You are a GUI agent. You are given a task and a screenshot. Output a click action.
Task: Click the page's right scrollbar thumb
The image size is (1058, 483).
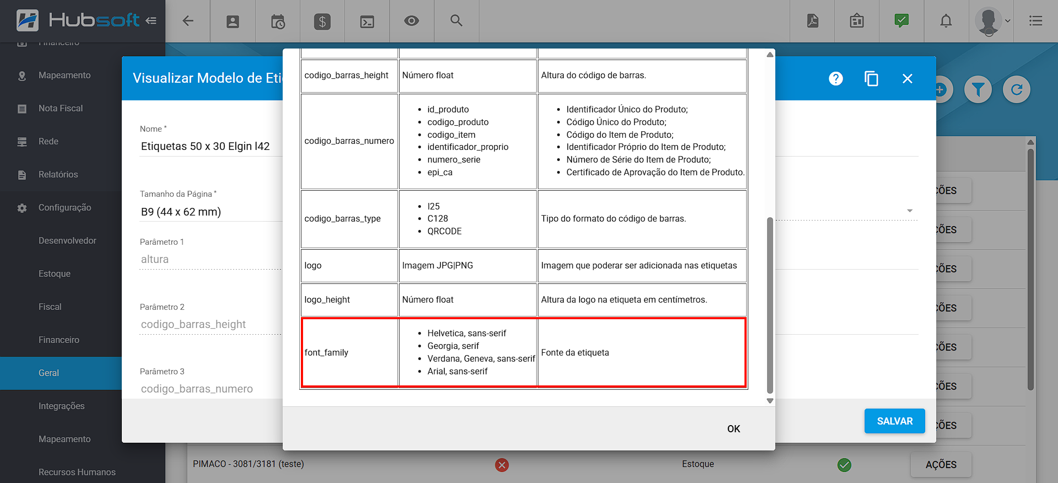(1030, 269)
